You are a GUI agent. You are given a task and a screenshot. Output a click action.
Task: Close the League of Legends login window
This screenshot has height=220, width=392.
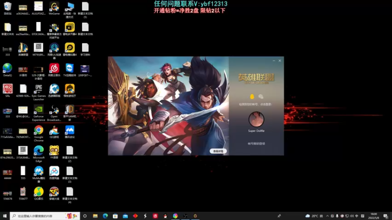click(280, 61)
